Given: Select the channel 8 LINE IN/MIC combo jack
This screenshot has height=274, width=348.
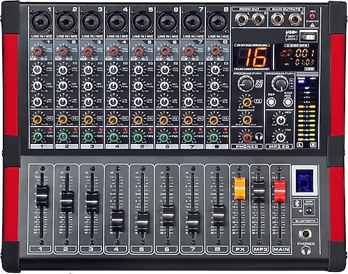Looking at the screenshot, I should tap(218, 22).
